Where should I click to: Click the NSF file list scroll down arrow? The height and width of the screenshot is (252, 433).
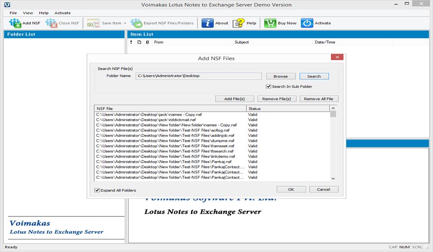click(333, 179)
